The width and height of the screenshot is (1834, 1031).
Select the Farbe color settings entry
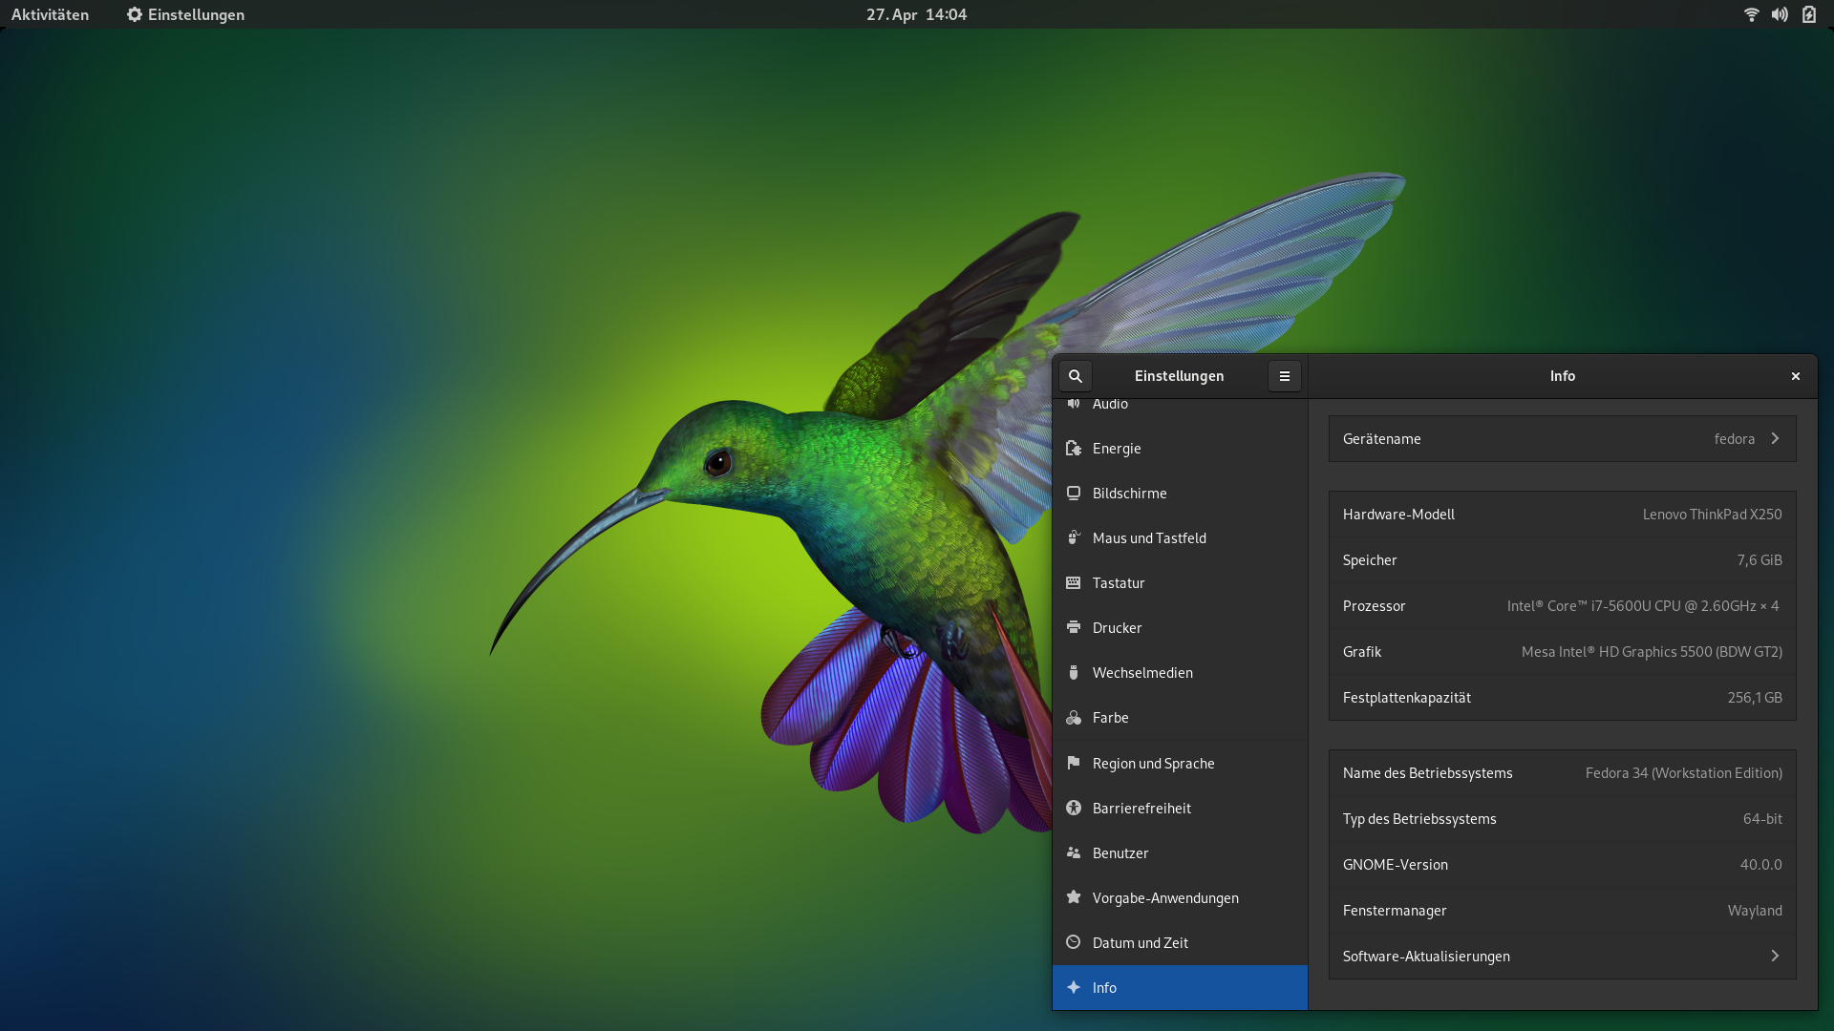coord(1110,718)
